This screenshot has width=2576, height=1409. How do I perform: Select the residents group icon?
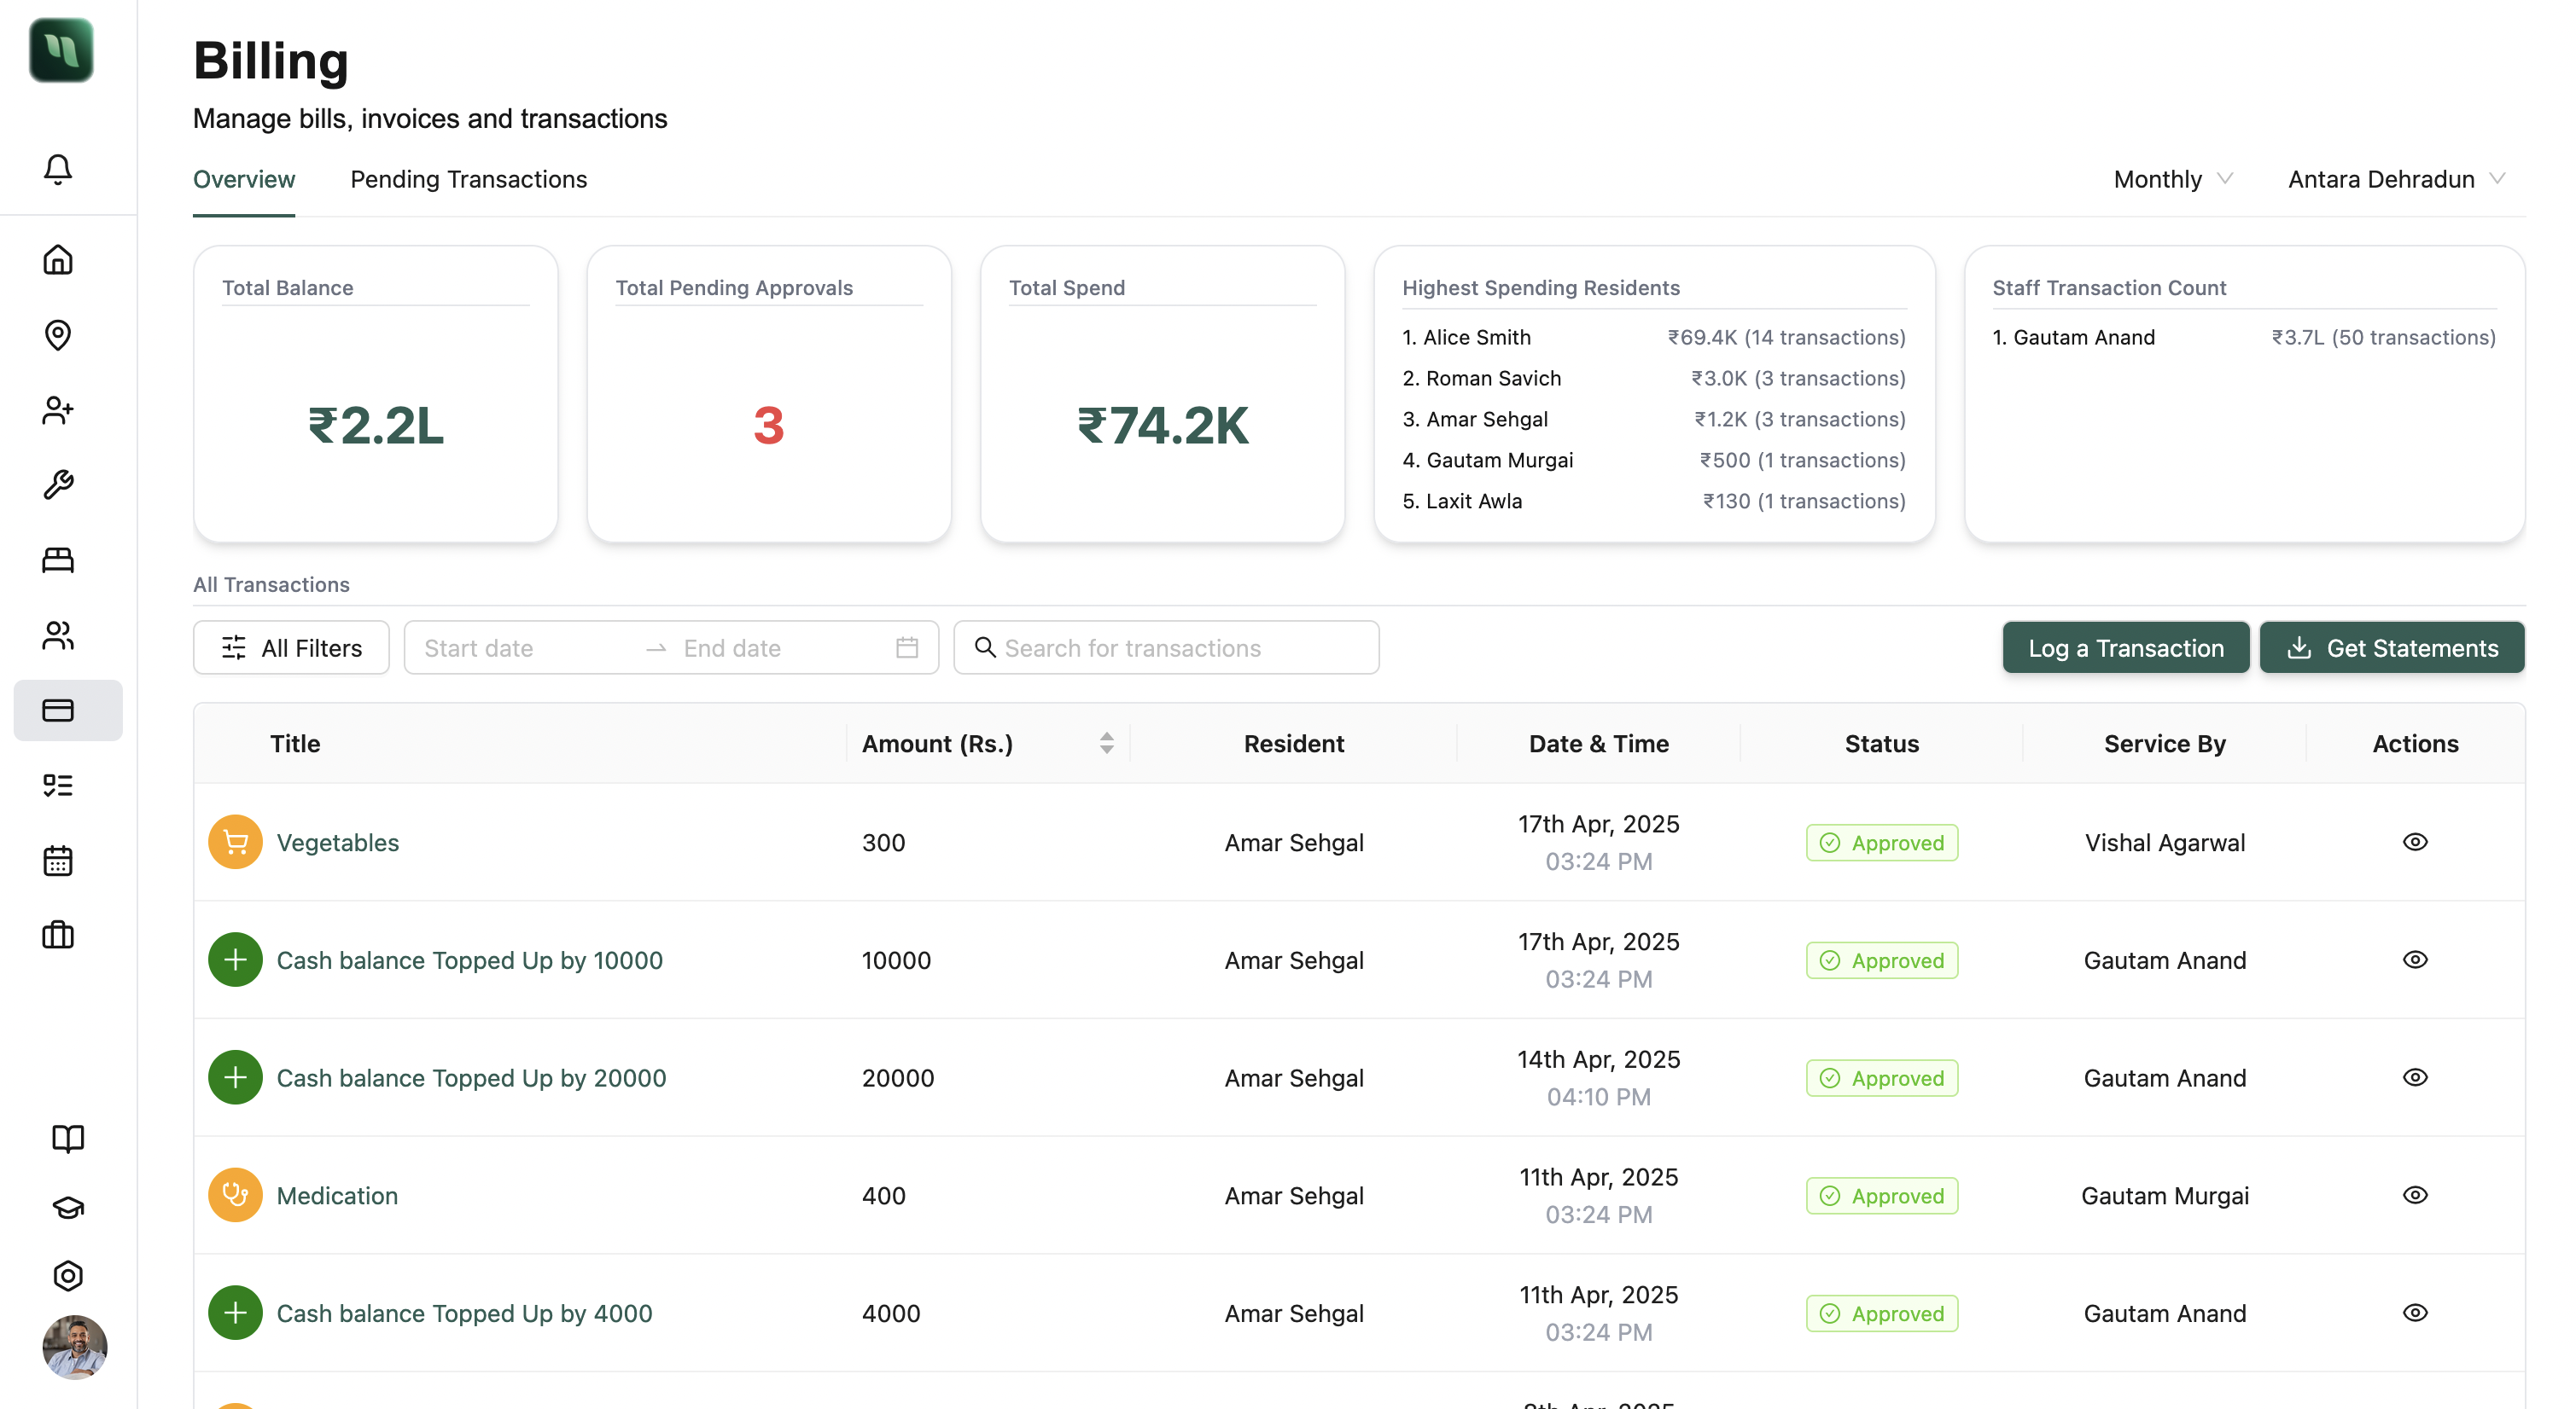(57, 635)
